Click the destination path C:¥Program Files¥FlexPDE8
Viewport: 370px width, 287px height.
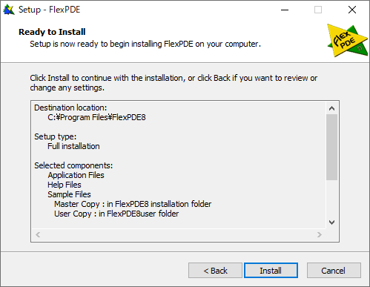point(96,117)
